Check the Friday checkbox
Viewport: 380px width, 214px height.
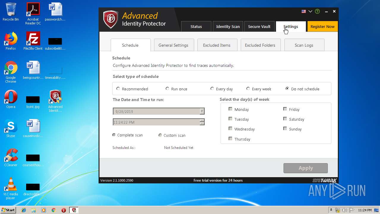285,109
